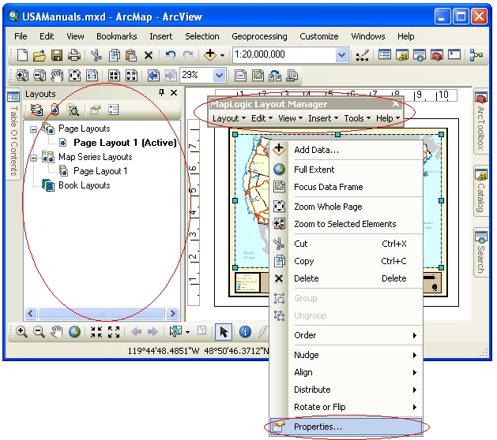This screenshot has height=440, width=497.
Task: Save the map with the floppy disk icon
Action: tap(57, 55)
